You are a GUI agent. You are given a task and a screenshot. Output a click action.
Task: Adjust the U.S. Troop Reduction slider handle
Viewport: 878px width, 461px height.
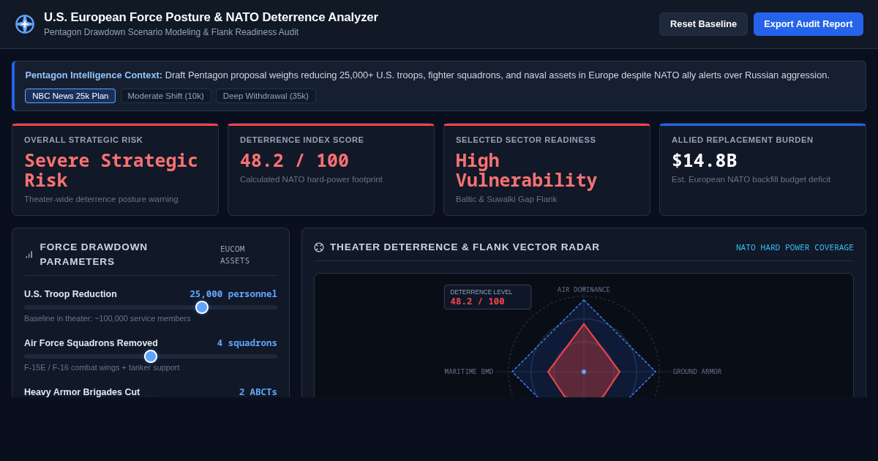[202, 307]
